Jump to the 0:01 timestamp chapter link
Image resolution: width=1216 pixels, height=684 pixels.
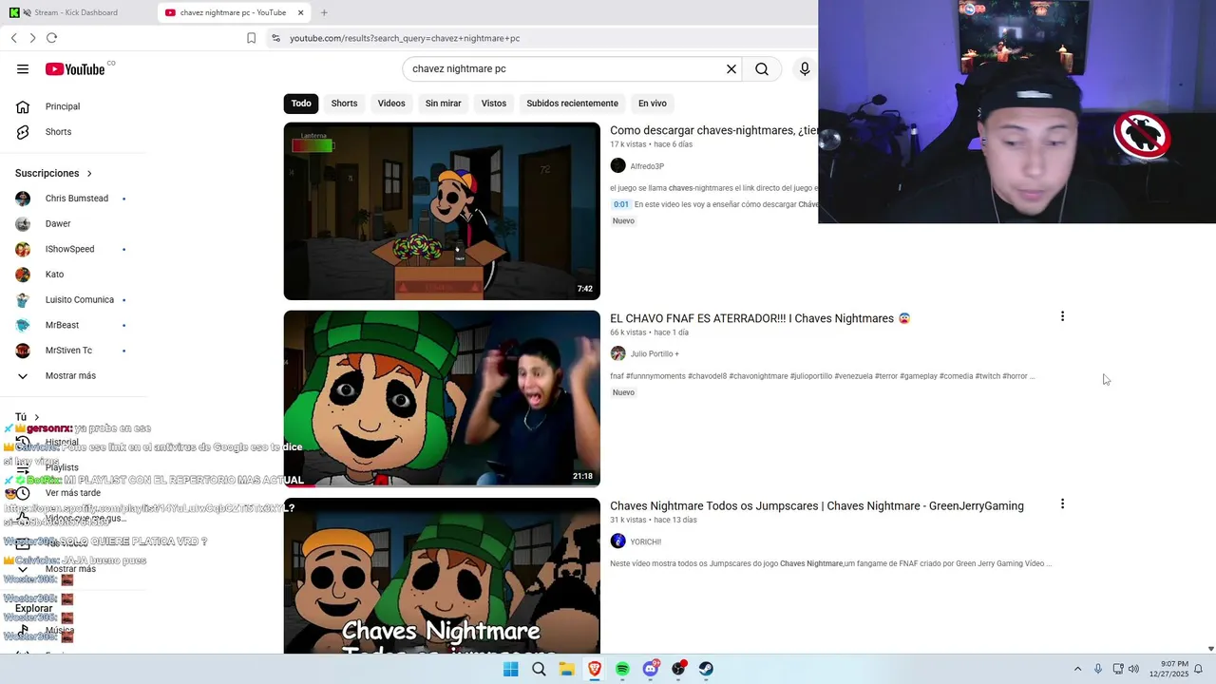(620, 204)
